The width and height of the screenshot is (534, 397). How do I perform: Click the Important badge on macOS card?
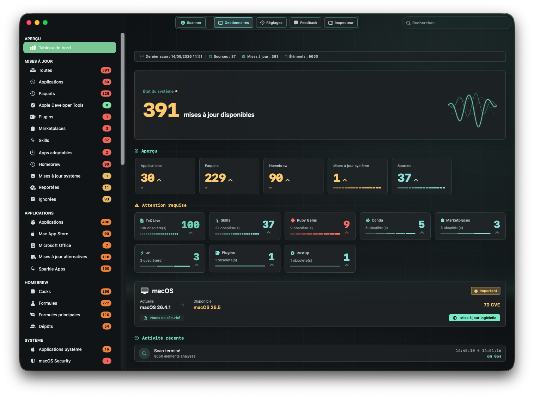point(486,291)
